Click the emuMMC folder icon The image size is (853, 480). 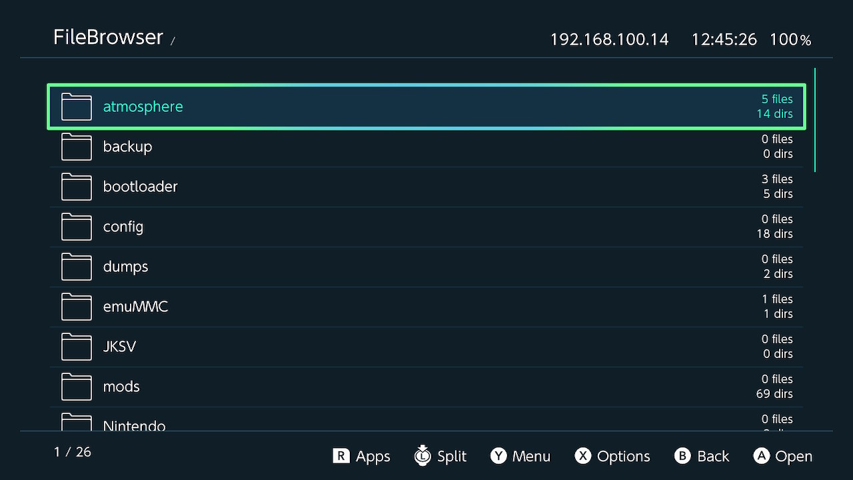pyautogui.click(x=76, y=307)
